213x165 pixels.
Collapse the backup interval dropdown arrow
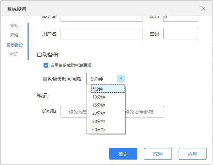click(x=121, y=79)
